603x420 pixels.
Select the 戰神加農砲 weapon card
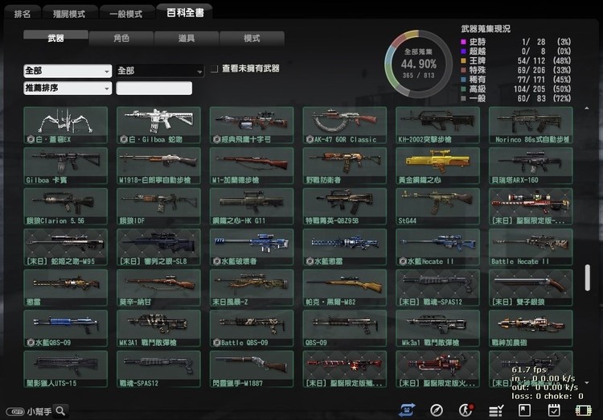[x=531, y=328]
